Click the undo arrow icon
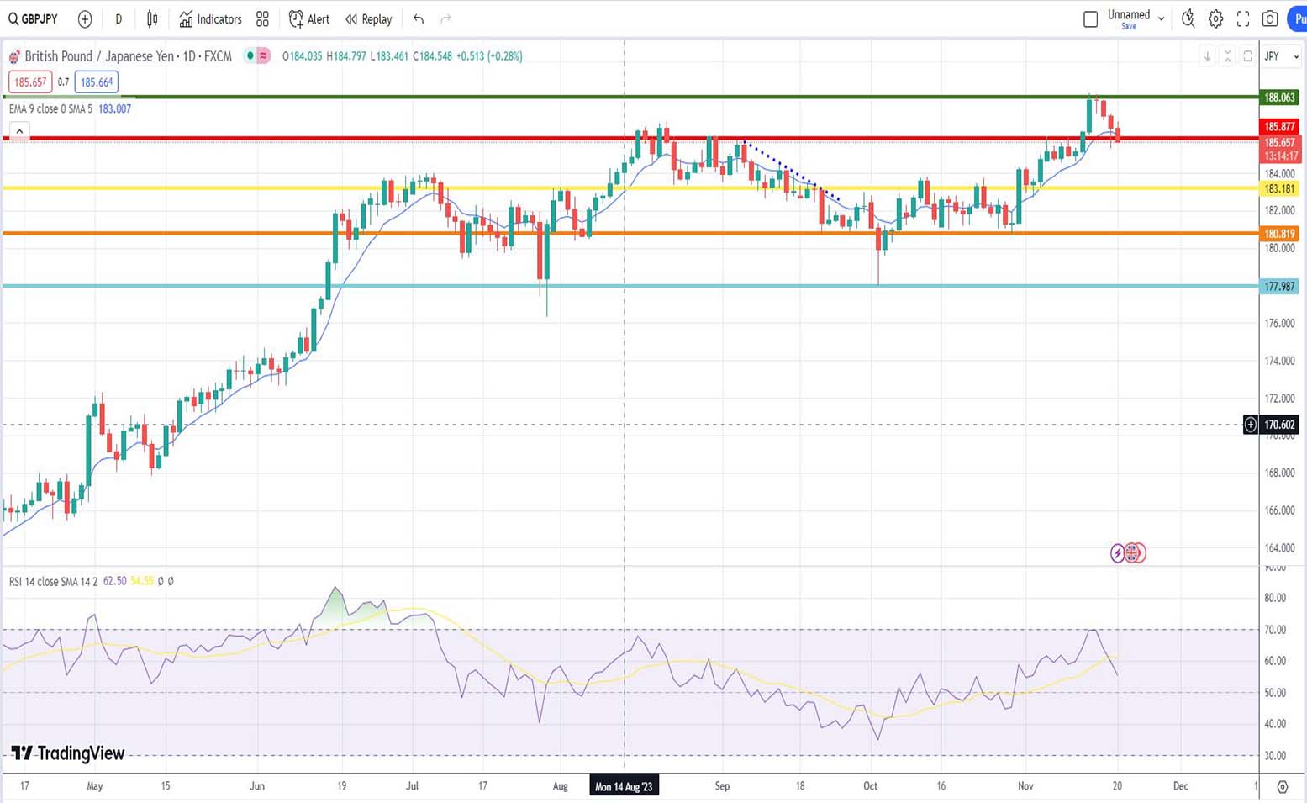Screen dimensions: 1307x803 [x=419, y=18]
